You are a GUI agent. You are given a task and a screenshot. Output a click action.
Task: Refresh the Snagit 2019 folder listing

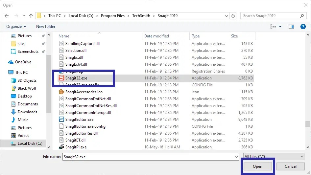233,16
